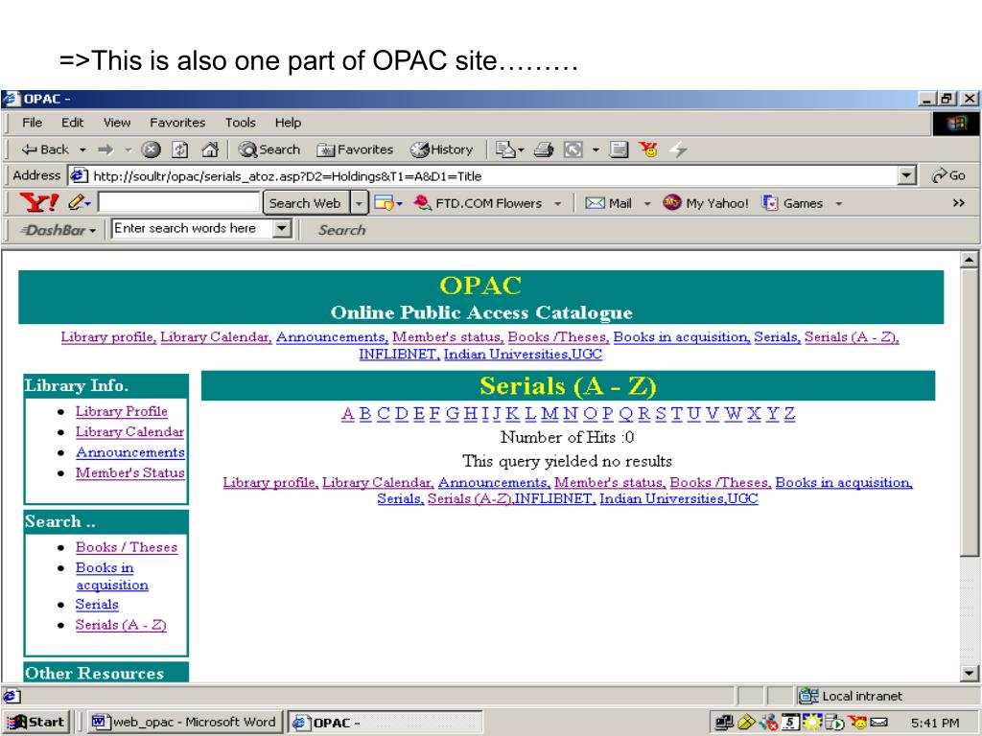This screenshot has height=736, width=982.
Task: Click the Back arrow button
Action: click(x=44, y=149)
